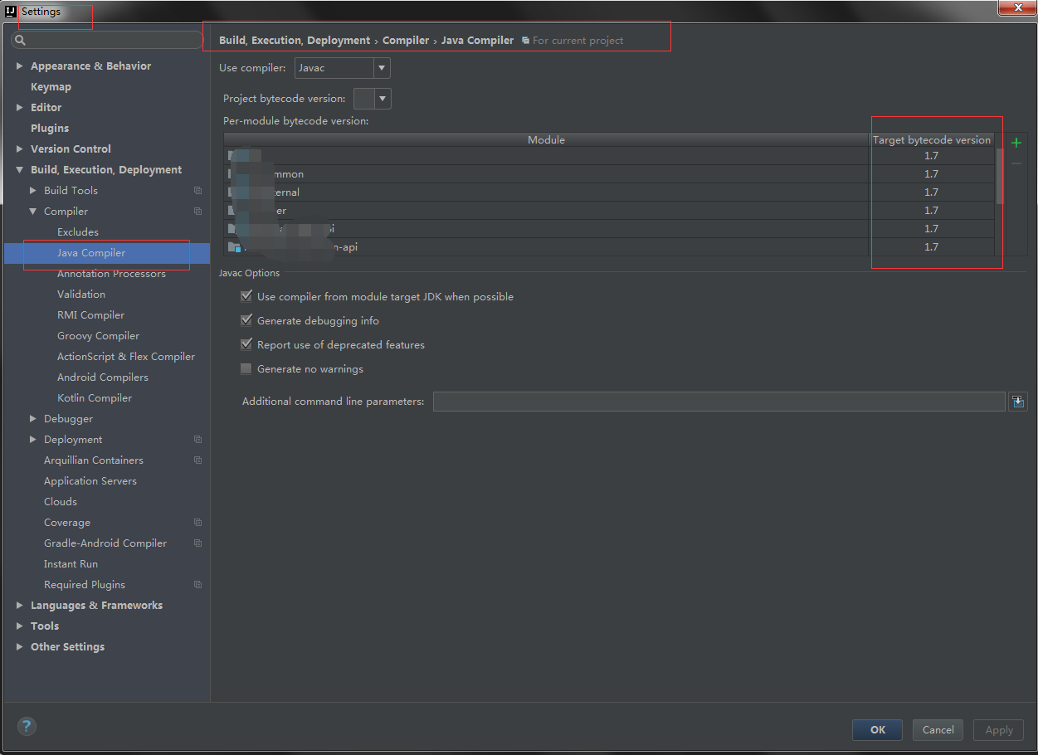This screenshot has height=755, width=1038.
Task: Open Android Compilers settings
Action: coord(103,377)
